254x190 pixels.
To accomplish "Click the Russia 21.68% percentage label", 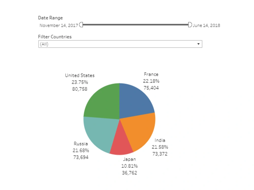I will click(81, 150).
